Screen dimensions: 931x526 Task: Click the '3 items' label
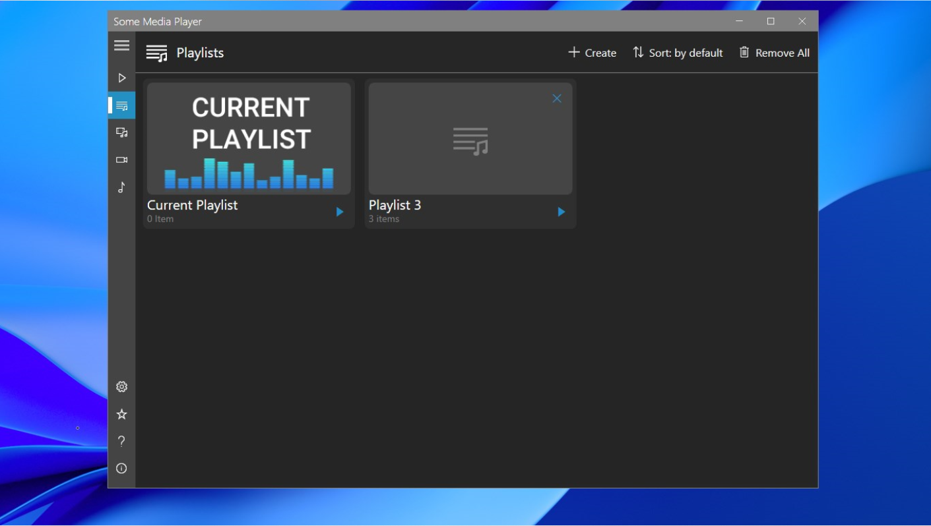pyautogui.click(x=384, y=219)
